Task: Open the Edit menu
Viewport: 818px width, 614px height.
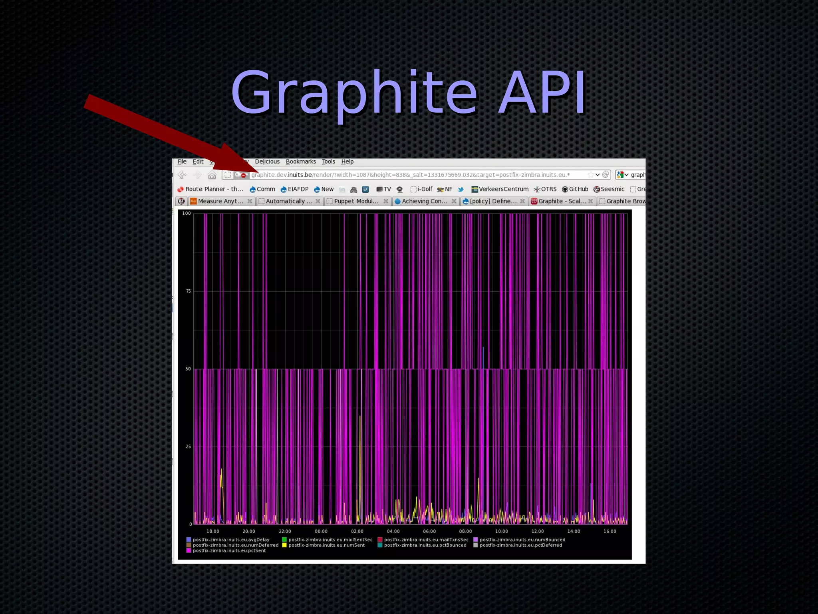Action: pyautogui.click(x=198, y=161)
